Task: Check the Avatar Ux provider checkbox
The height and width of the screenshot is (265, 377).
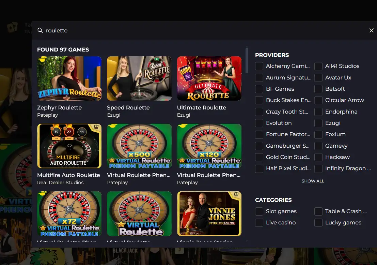Action: pos(318,77)
